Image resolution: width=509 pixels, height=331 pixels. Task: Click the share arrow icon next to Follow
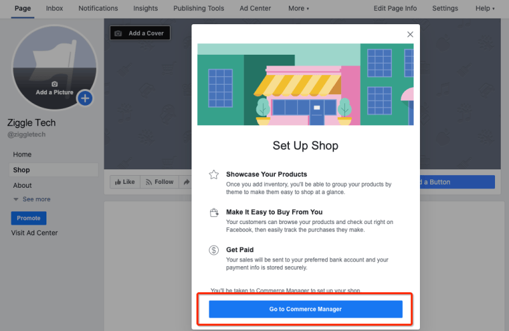pos(186,182)
